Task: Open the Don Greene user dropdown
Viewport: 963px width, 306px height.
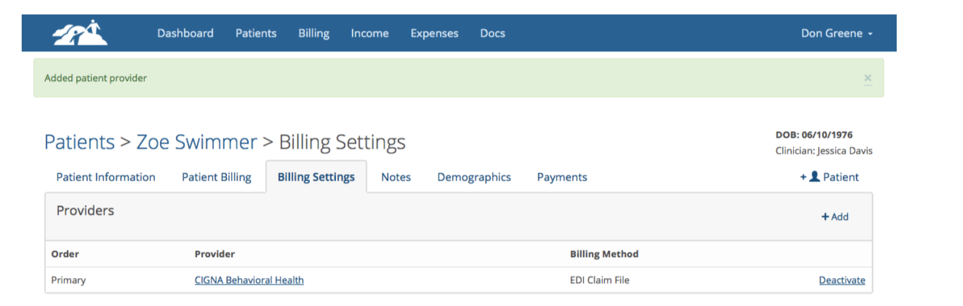Action: pos(837,33)
